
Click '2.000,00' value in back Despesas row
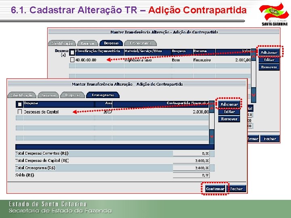[243, 60]
